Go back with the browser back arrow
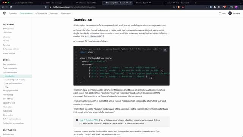The height and width of the screenshot is (137, 243). coord(3,7)
